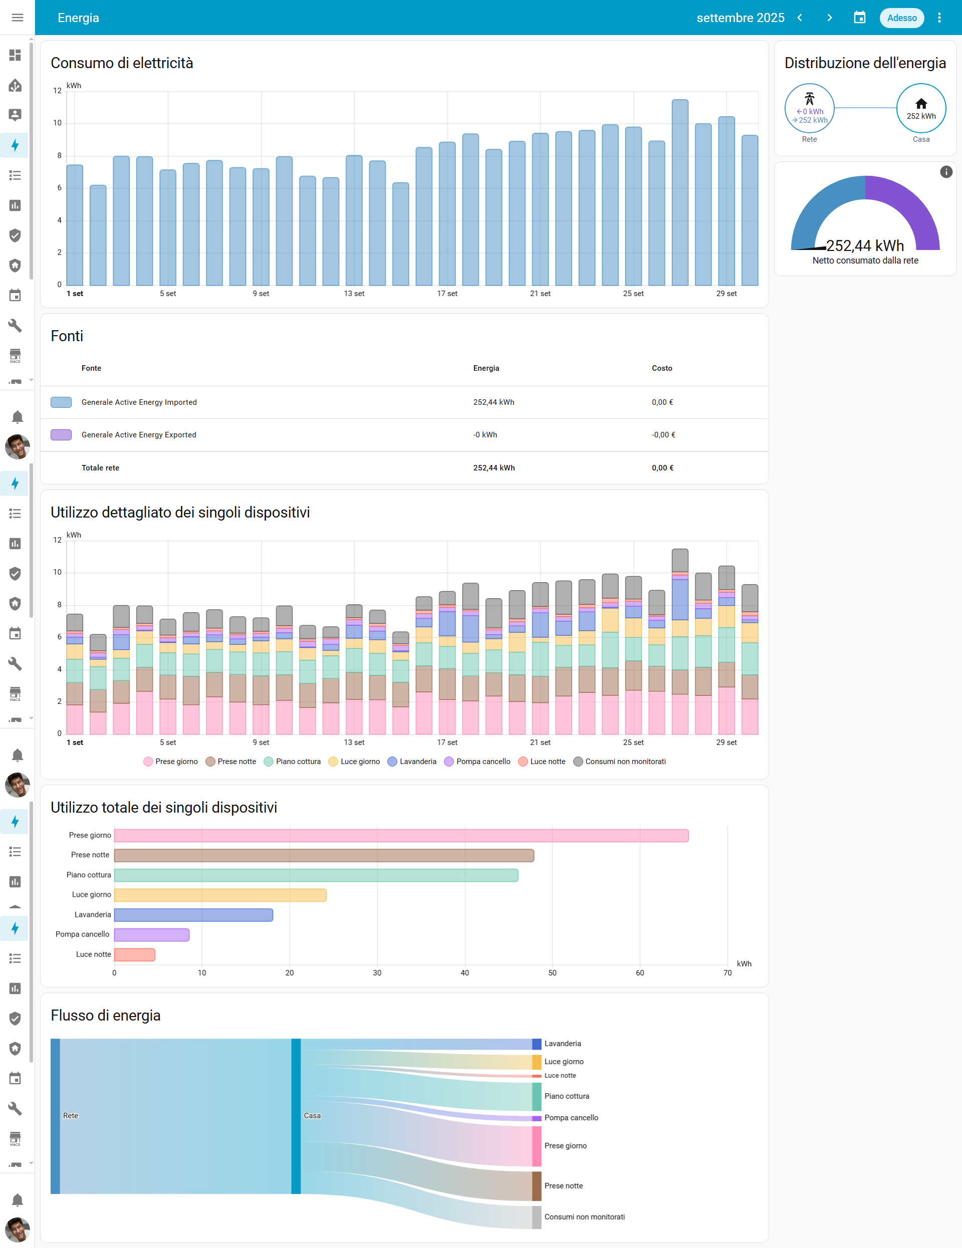Open the Overview dashboard sidebar icon
This screenshot has width=962, height=1248.
point(16,55)
